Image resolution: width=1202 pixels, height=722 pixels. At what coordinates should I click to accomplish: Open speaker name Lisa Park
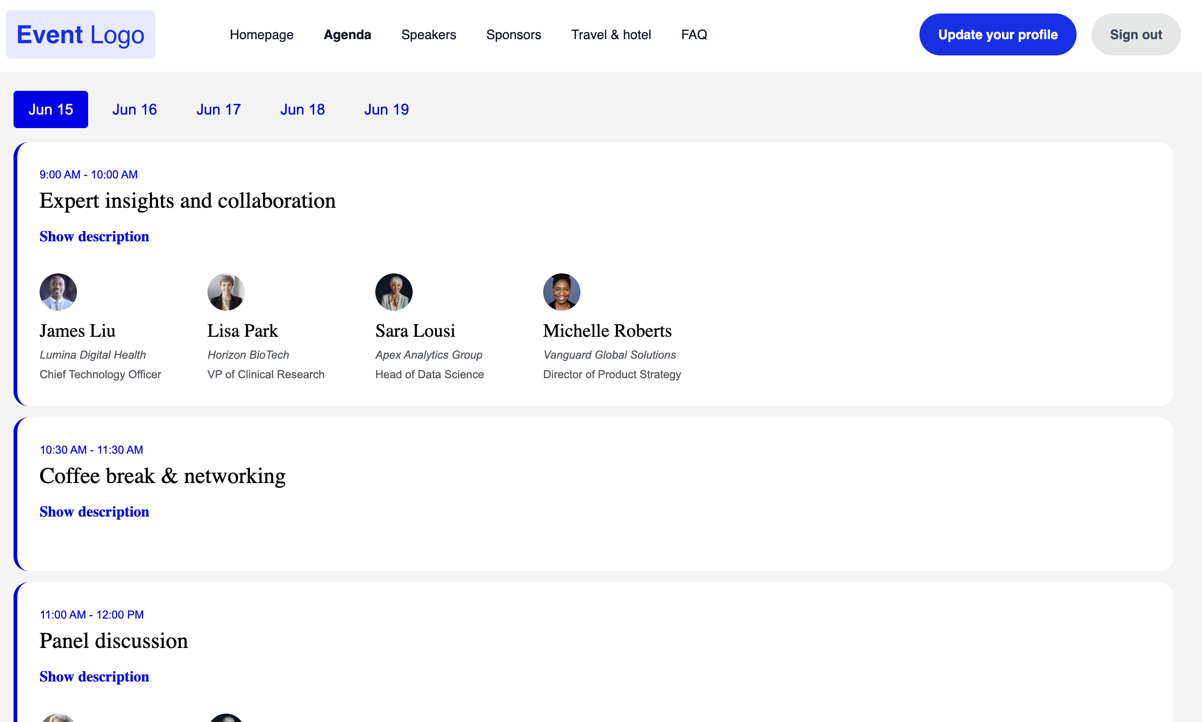tap(243, 331)
